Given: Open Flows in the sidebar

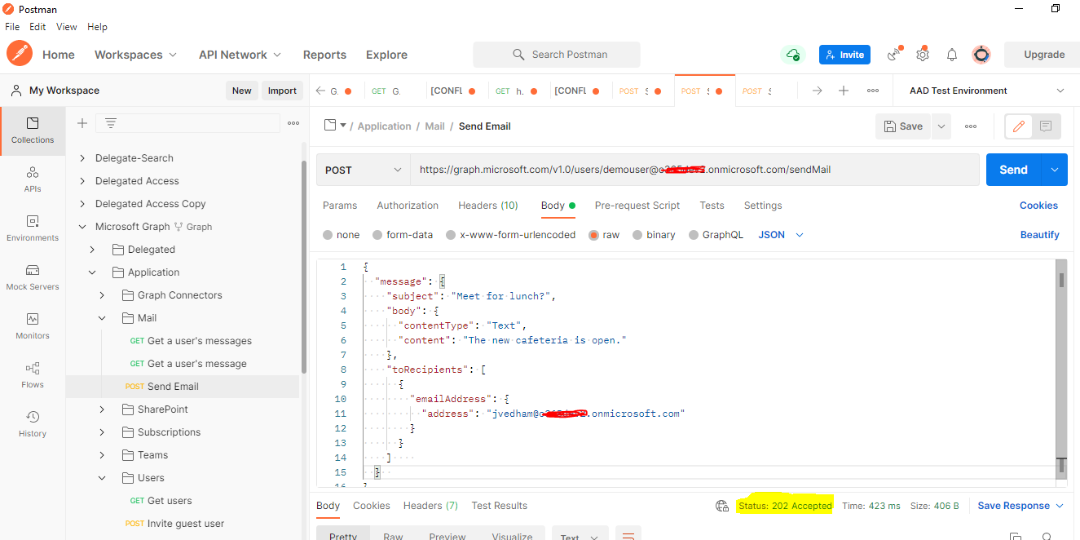Looking at the screenshot, I should [x=33, y=375].
